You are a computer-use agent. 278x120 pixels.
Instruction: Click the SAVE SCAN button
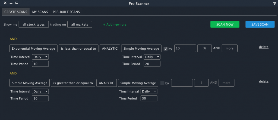260,25
